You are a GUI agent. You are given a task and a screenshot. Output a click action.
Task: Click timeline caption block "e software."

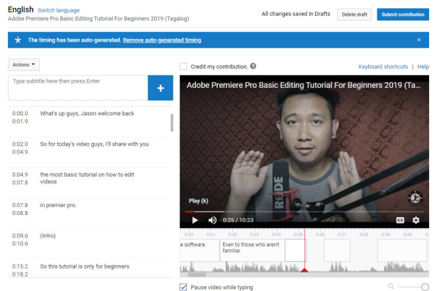[x=199, y=250]
